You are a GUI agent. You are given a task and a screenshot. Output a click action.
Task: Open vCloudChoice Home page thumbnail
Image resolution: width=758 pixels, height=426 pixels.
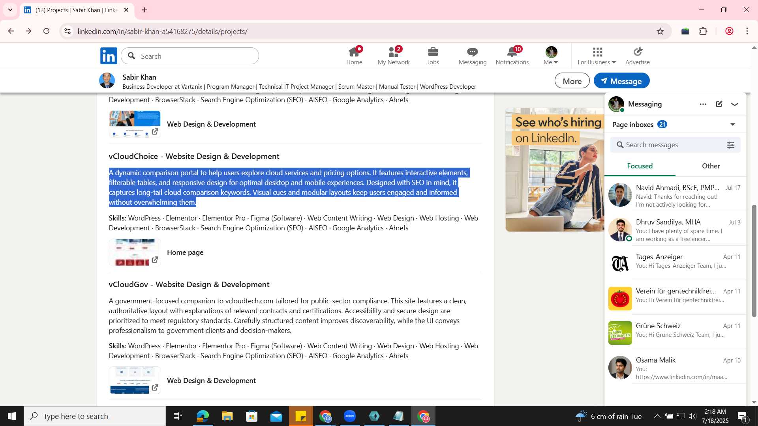coord(135,252)
